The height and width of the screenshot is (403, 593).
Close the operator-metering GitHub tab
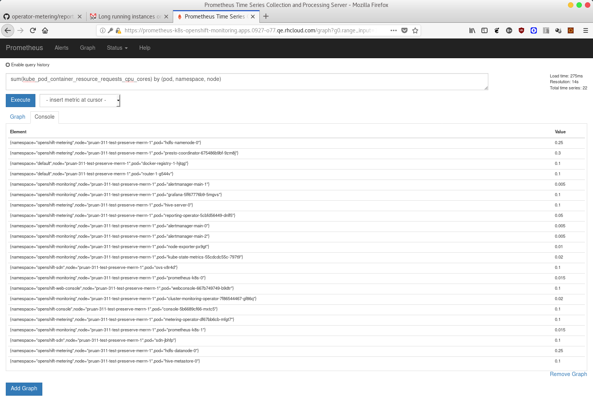point(80,17)
